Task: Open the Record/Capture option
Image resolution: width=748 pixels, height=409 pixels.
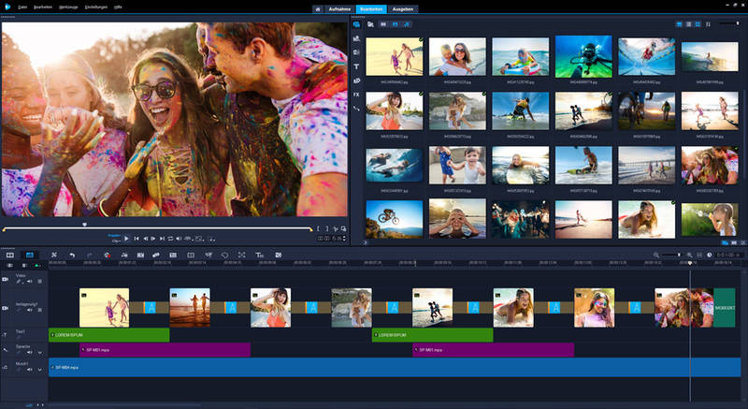Action: (108, 256)
